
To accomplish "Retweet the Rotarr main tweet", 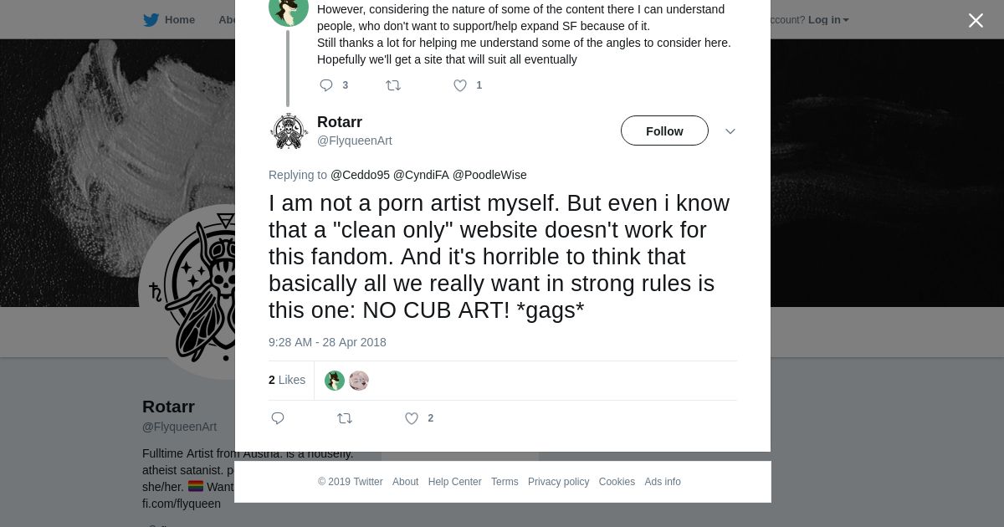I will point(345,418).
